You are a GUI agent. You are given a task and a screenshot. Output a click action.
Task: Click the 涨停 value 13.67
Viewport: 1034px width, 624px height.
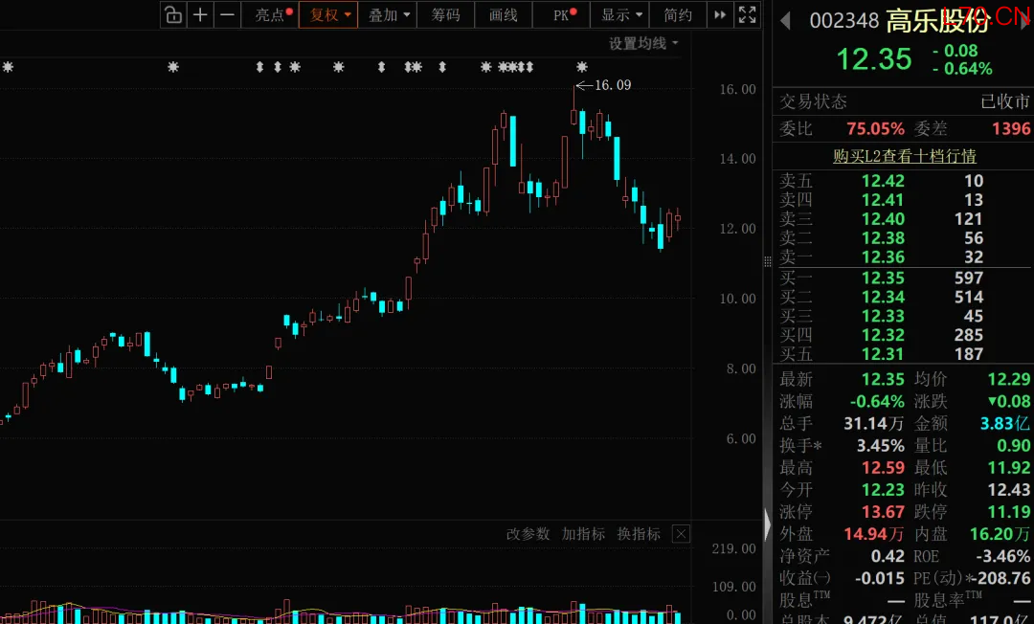click(x=883, y=512)
